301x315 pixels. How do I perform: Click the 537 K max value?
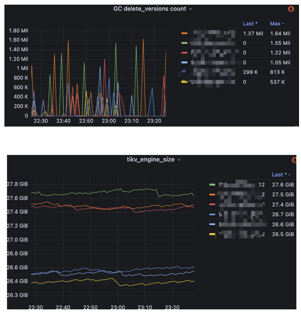click(277, 82)
